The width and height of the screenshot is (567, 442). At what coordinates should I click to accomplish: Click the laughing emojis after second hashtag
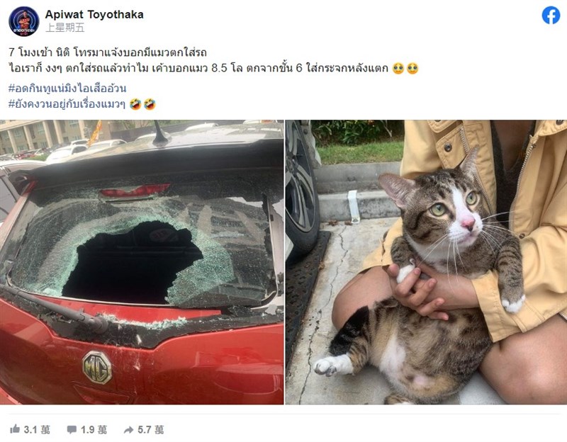coord(142,104)
